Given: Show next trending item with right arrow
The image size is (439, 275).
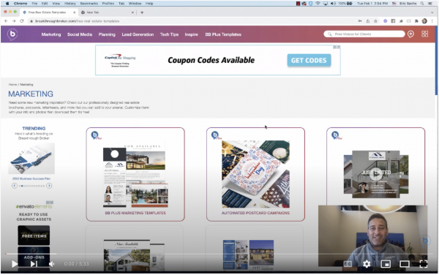Looking at the screenshot, I should (x=49, y=186).
